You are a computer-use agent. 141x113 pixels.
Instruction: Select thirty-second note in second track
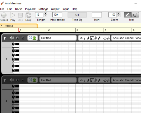[99, 80]
